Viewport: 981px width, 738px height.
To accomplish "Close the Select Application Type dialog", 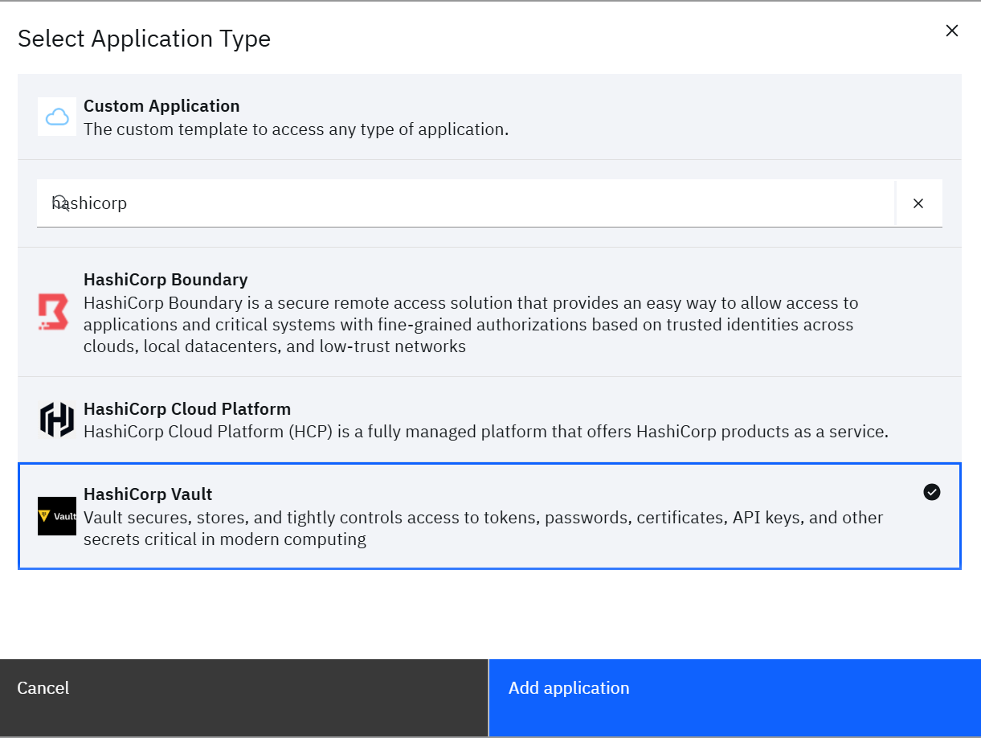I will coord(952,31).
